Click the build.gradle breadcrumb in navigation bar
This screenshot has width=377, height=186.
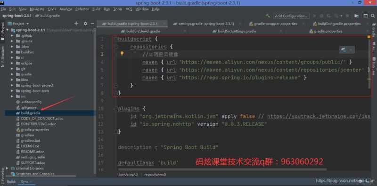click(x=48, y=16)
